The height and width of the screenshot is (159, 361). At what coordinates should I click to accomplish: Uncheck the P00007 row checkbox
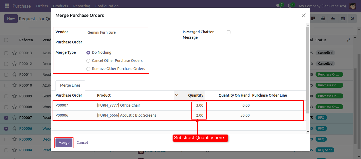pos(6,118)
